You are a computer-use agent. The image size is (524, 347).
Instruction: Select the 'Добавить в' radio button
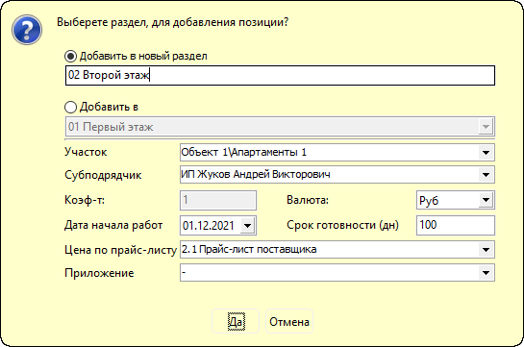pos(70,108)
